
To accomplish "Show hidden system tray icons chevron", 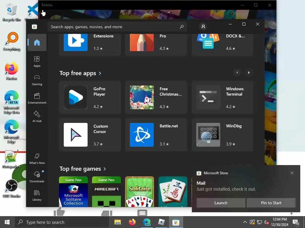I will pyautogui.click(x=245, y=222).
